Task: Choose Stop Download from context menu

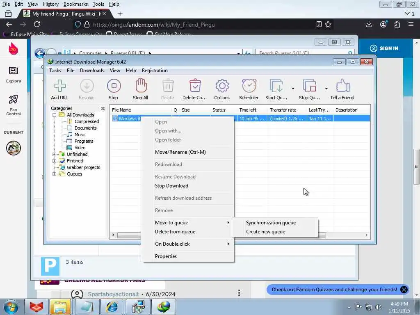Action: coord(187,186)
